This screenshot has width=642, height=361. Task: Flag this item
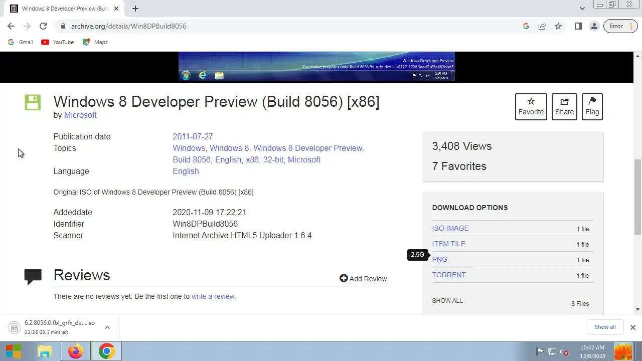(592, 106)
